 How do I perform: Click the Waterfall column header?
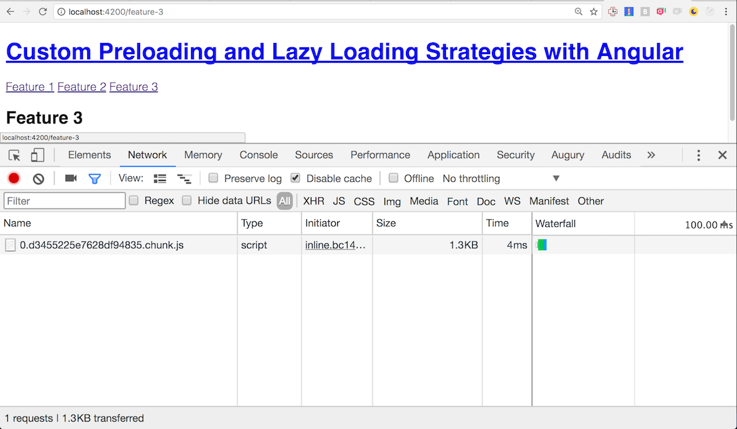click(x=634, y=223)
